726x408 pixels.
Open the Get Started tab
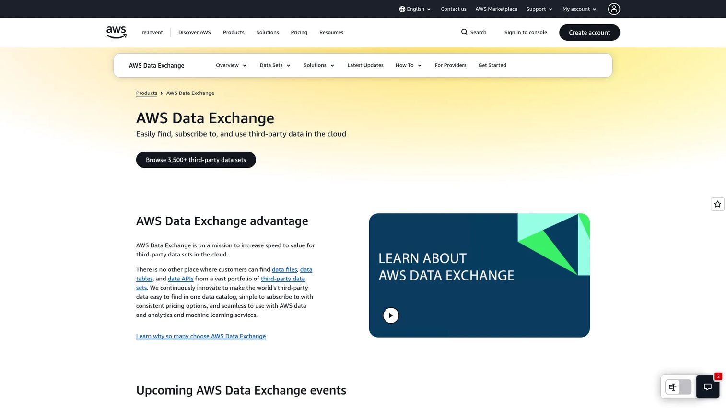pyautogui.click(x=492, y=65)
